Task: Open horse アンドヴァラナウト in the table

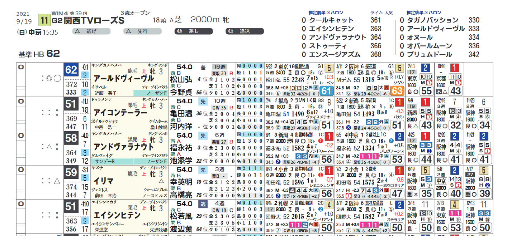Action: pos(124,147)
